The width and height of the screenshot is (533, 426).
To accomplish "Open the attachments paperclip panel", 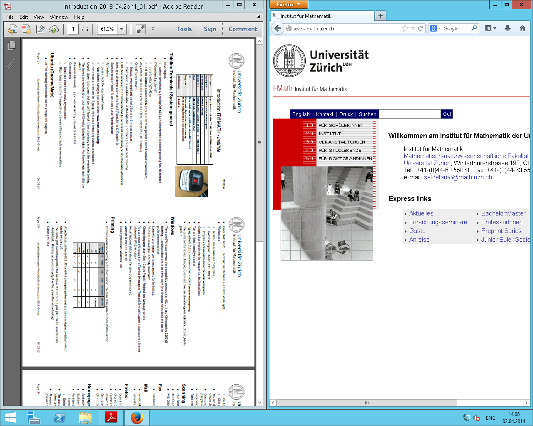I will (x=11, y=63).
